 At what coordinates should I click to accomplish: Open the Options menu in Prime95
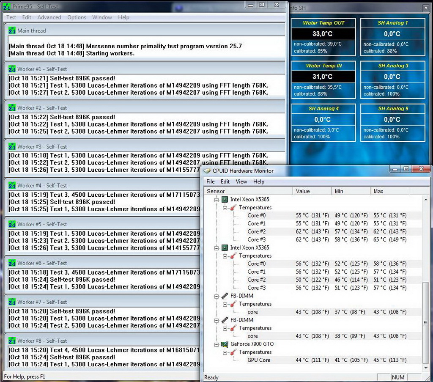(x=77, y=17)
